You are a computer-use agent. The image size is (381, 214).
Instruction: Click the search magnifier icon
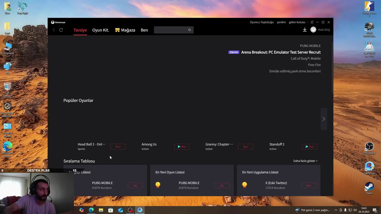pos(190,30)
